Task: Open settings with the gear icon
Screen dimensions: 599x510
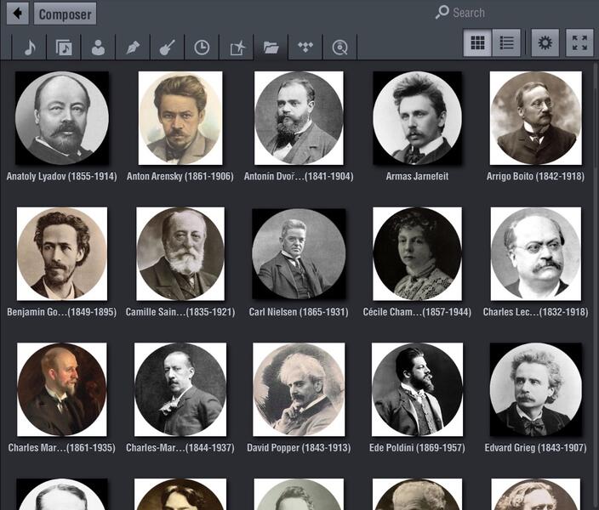Action: point(545,42)
